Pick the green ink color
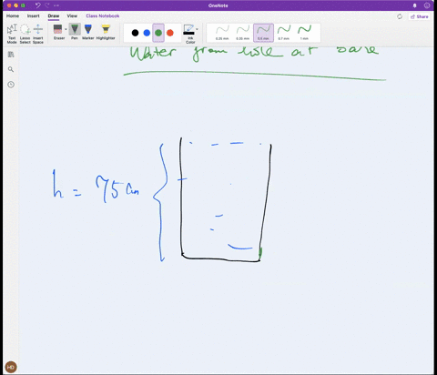The height and width of the screenshot is (375, 437). pos(158,33)
